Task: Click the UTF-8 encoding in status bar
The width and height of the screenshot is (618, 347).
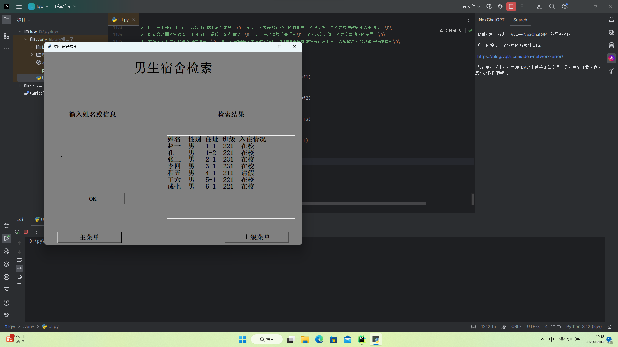Action: tap(533, 326)
